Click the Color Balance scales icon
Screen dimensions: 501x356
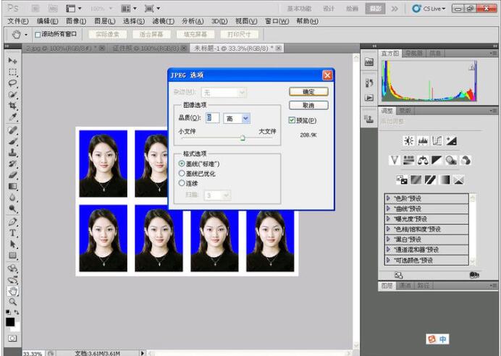[x=422, y=160]
